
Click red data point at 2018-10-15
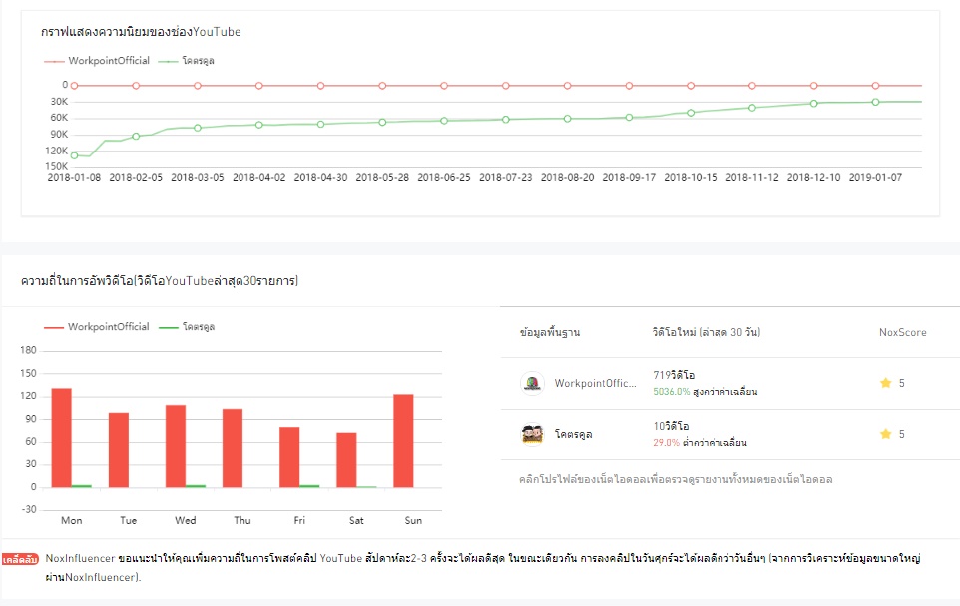pyautogui.click(x=691, y=86)
